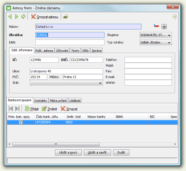Jump to first bank record
Viewport: 186px width, 171px height.
tap(11, 109)
